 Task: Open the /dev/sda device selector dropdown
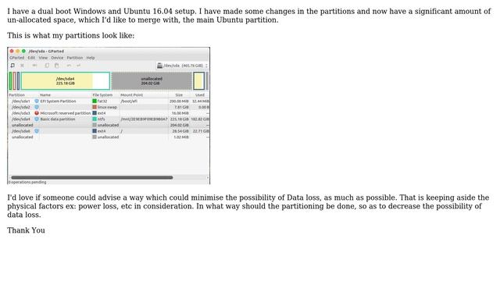182,66
